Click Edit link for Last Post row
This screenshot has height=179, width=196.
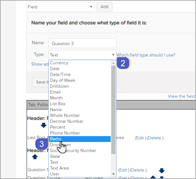tap(141, 138)
